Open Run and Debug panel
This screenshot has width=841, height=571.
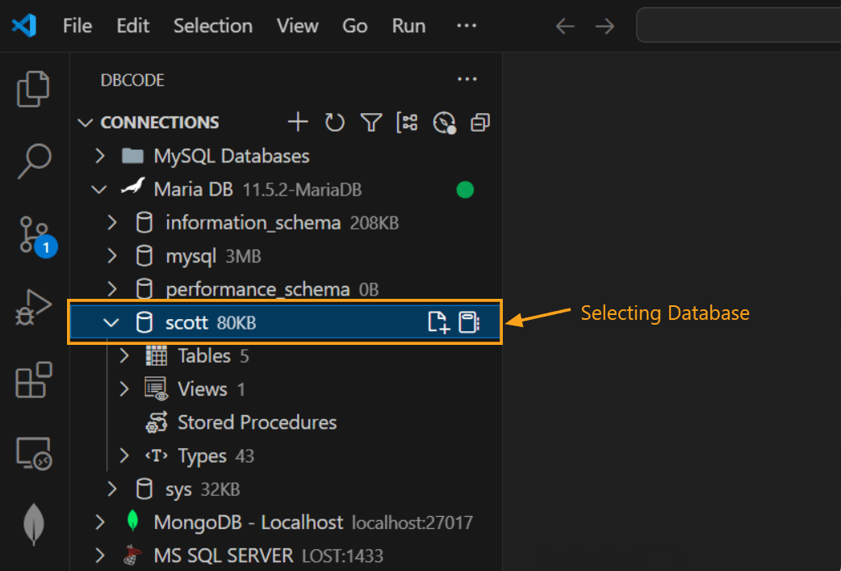[33, 307]
